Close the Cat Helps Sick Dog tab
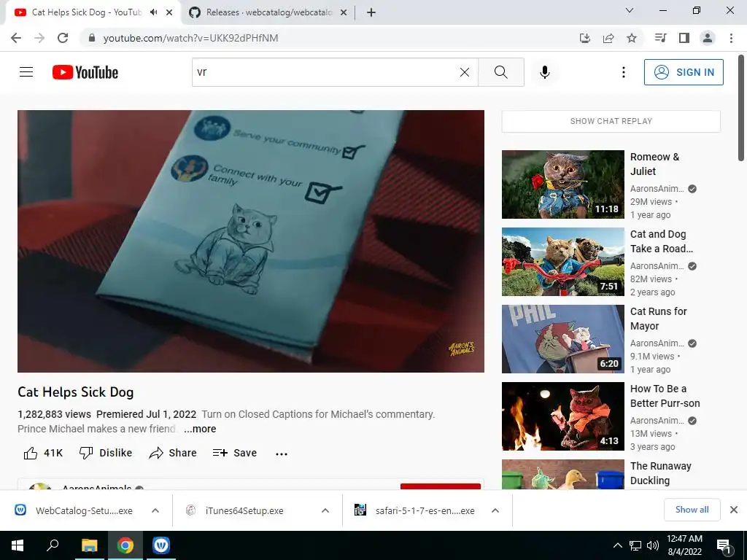Image resolution: width=747 pixels, height=560 pixels. pyautogui.click(x=169, y=12)
